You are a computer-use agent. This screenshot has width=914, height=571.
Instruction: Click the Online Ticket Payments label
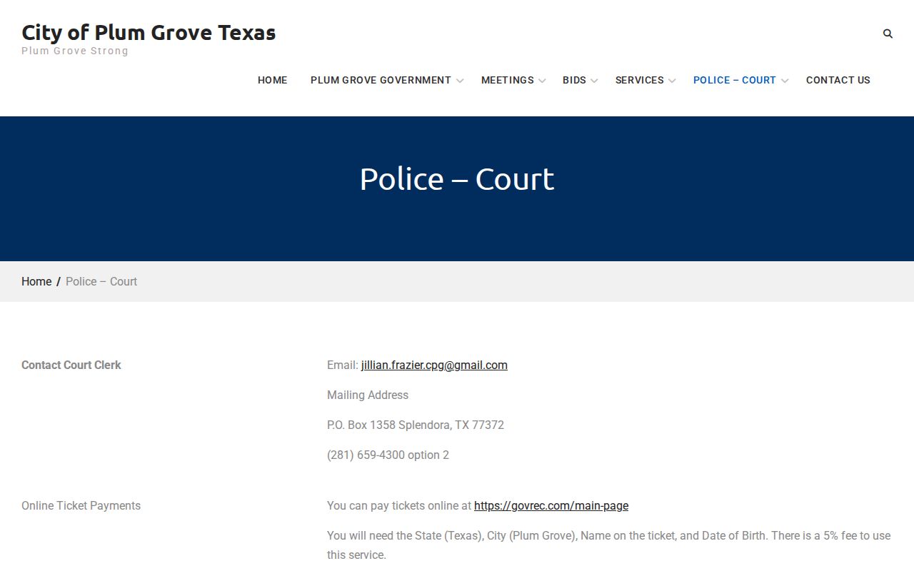coord(81,505)
